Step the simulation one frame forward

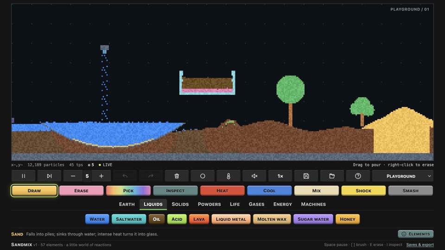coord(50,176)
